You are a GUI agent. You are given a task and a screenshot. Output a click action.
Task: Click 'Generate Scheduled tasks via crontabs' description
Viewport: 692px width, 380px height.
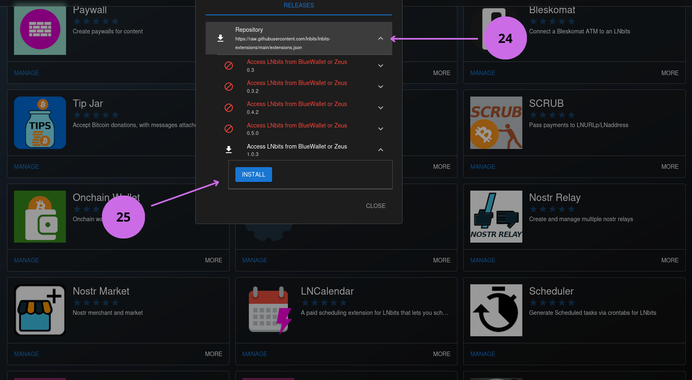point(592,313)
